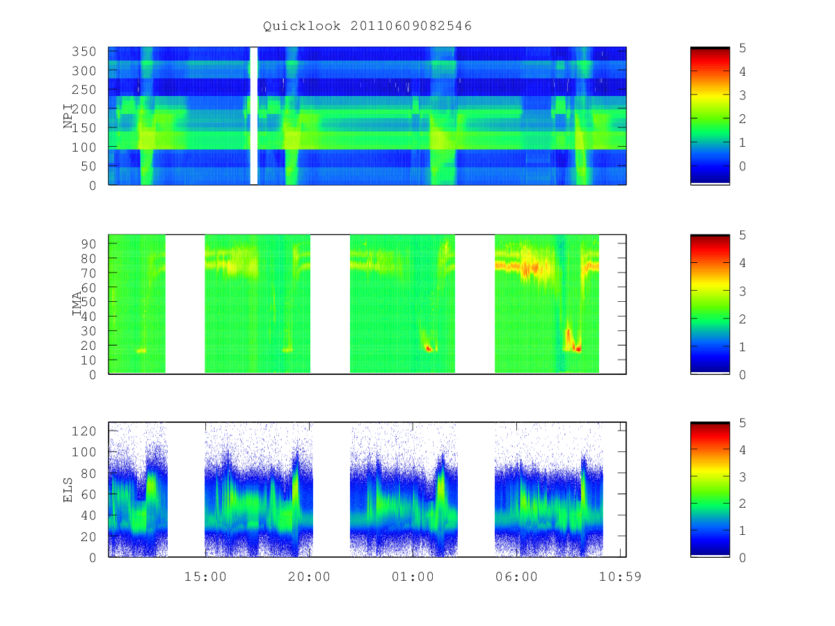
Task: Click the 5 label on IMA colorbar
Action: (x=742, y=235)
